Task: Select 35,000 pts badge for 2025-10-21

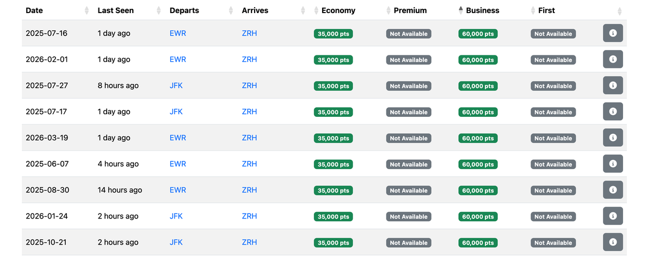Action: (x=334, y=242)
